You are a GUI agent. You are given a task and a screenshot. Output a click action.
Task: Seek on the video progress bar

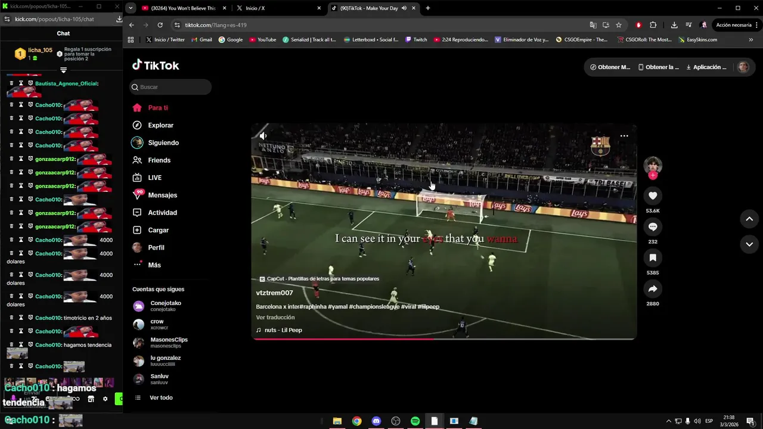tap(443, 338)
